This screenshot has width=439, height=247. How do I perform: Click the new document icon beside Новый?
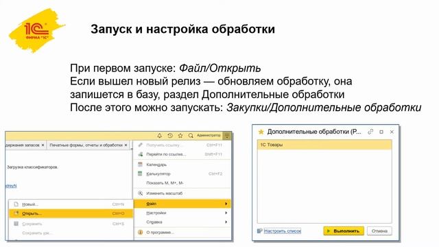(16, 204)
